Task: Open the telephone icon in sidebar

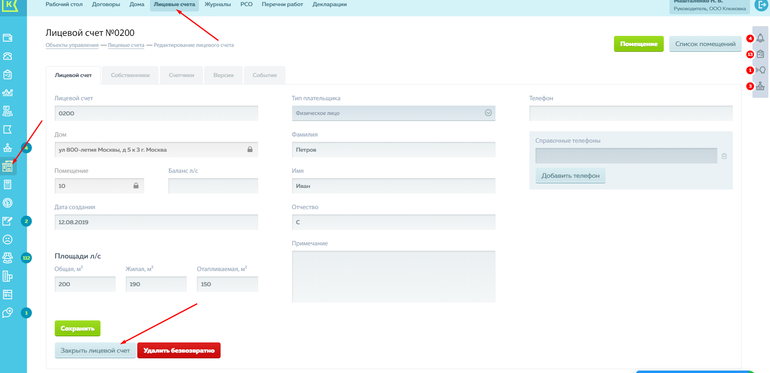Action: point(8,56)
